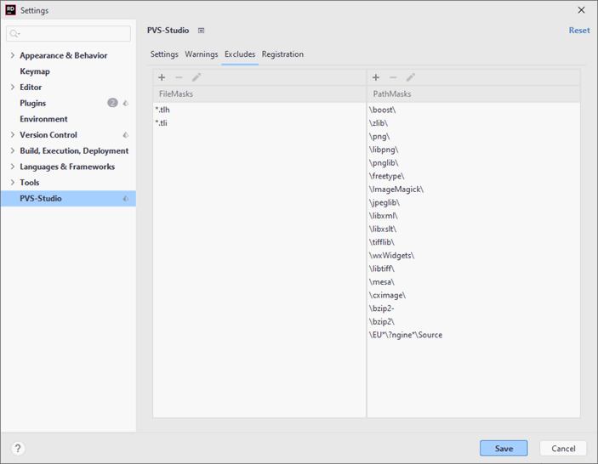598x464 pixels.
Task: Add a new FileMasks entry with plus icon
Action: tap(162, 77)
